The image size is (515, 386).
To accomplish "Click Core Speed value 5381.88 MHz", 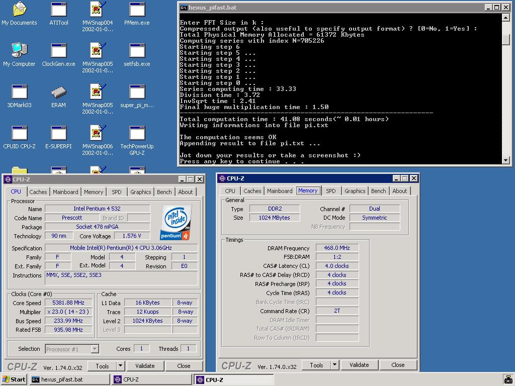I will tap(68, 303).
